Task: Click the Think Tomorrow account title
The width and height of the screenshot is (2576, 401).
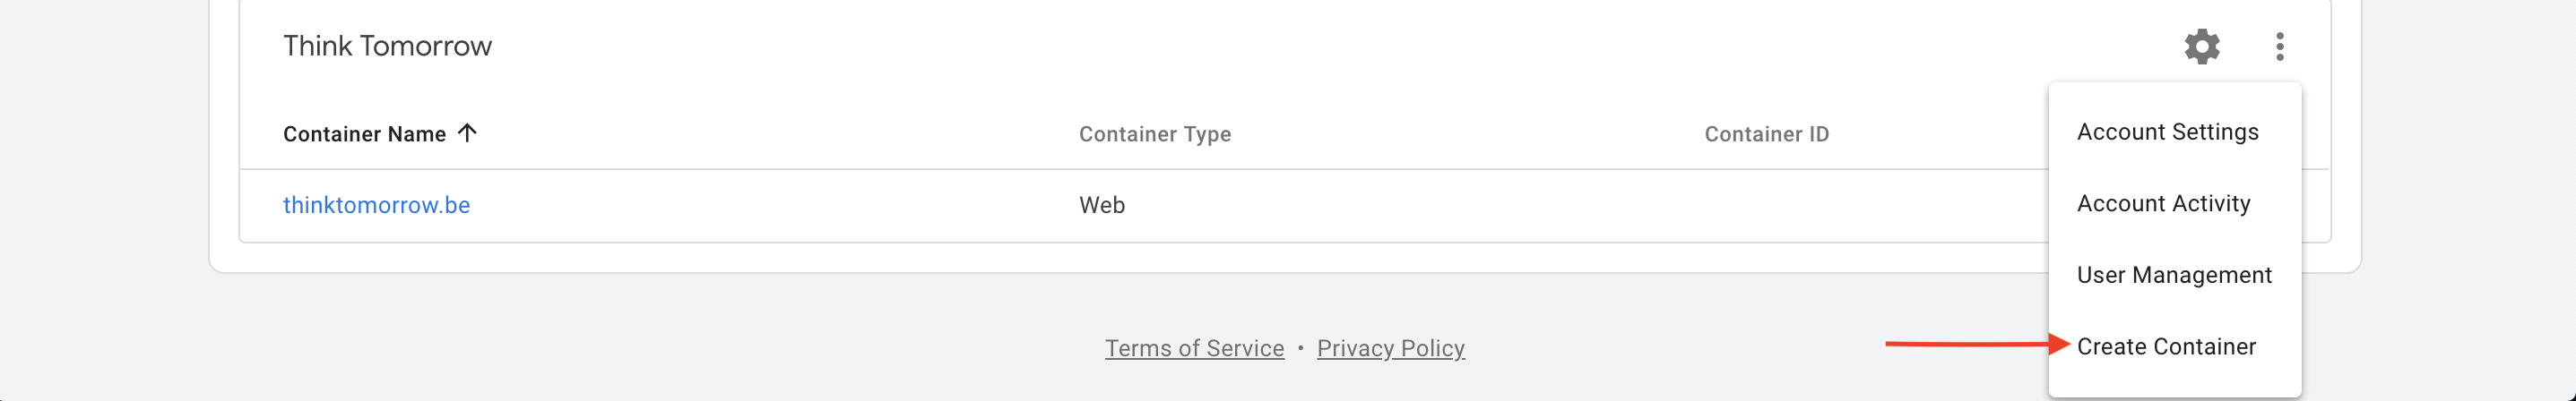Action: pyautogui.click(x=387, y=46)
